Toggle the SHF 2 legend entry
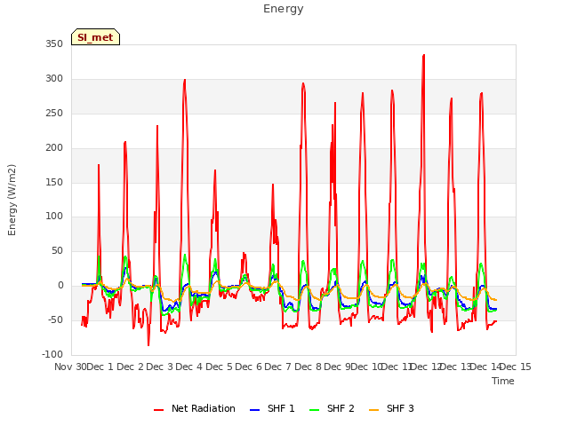The image size is (569, 426). pos(332,408)
